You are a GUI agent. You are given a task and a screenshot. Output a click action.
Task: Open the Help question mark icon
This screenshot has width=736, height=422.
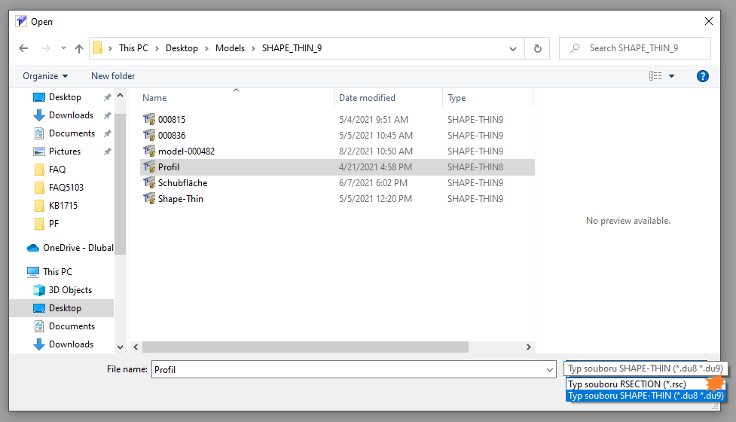703,76
